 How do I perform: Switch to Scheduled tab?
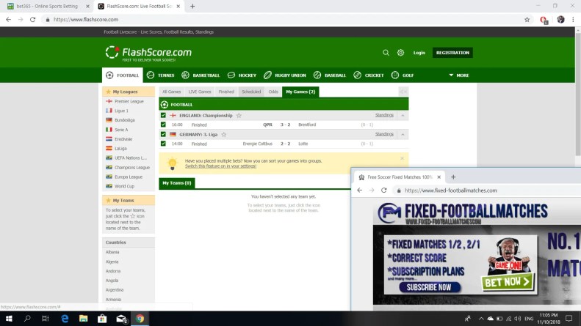pos(251,92)
